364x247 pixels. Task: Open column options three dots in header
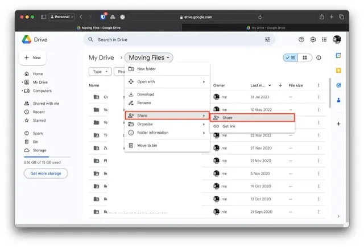(x=318, y=85)
